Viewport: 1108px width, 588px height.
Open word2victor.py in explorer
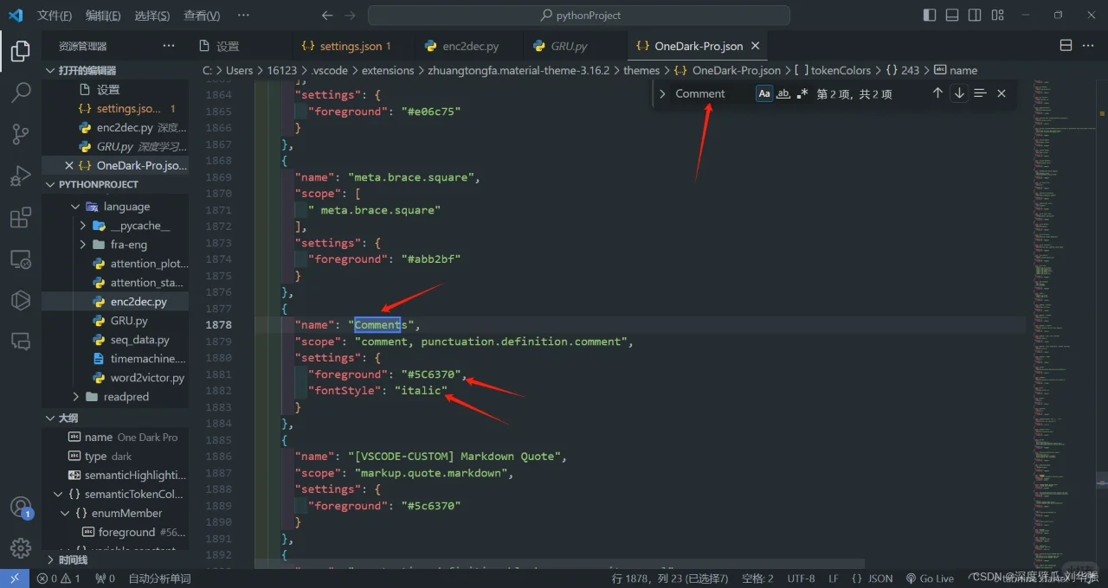[x=147, y=378]
